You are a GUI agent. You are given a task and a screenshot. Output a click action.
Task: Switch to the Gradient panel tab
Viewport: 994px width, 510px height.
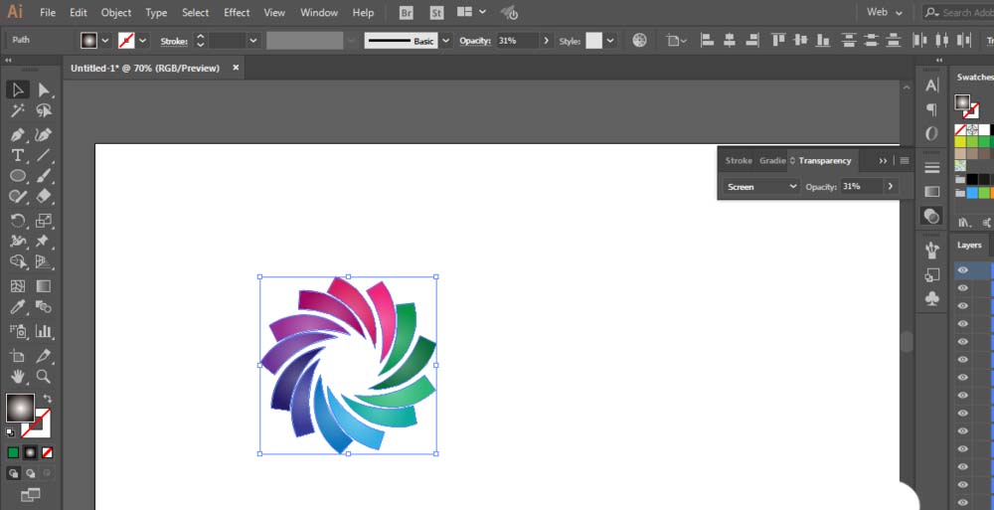pyautogui.click(x=772, y=160)
